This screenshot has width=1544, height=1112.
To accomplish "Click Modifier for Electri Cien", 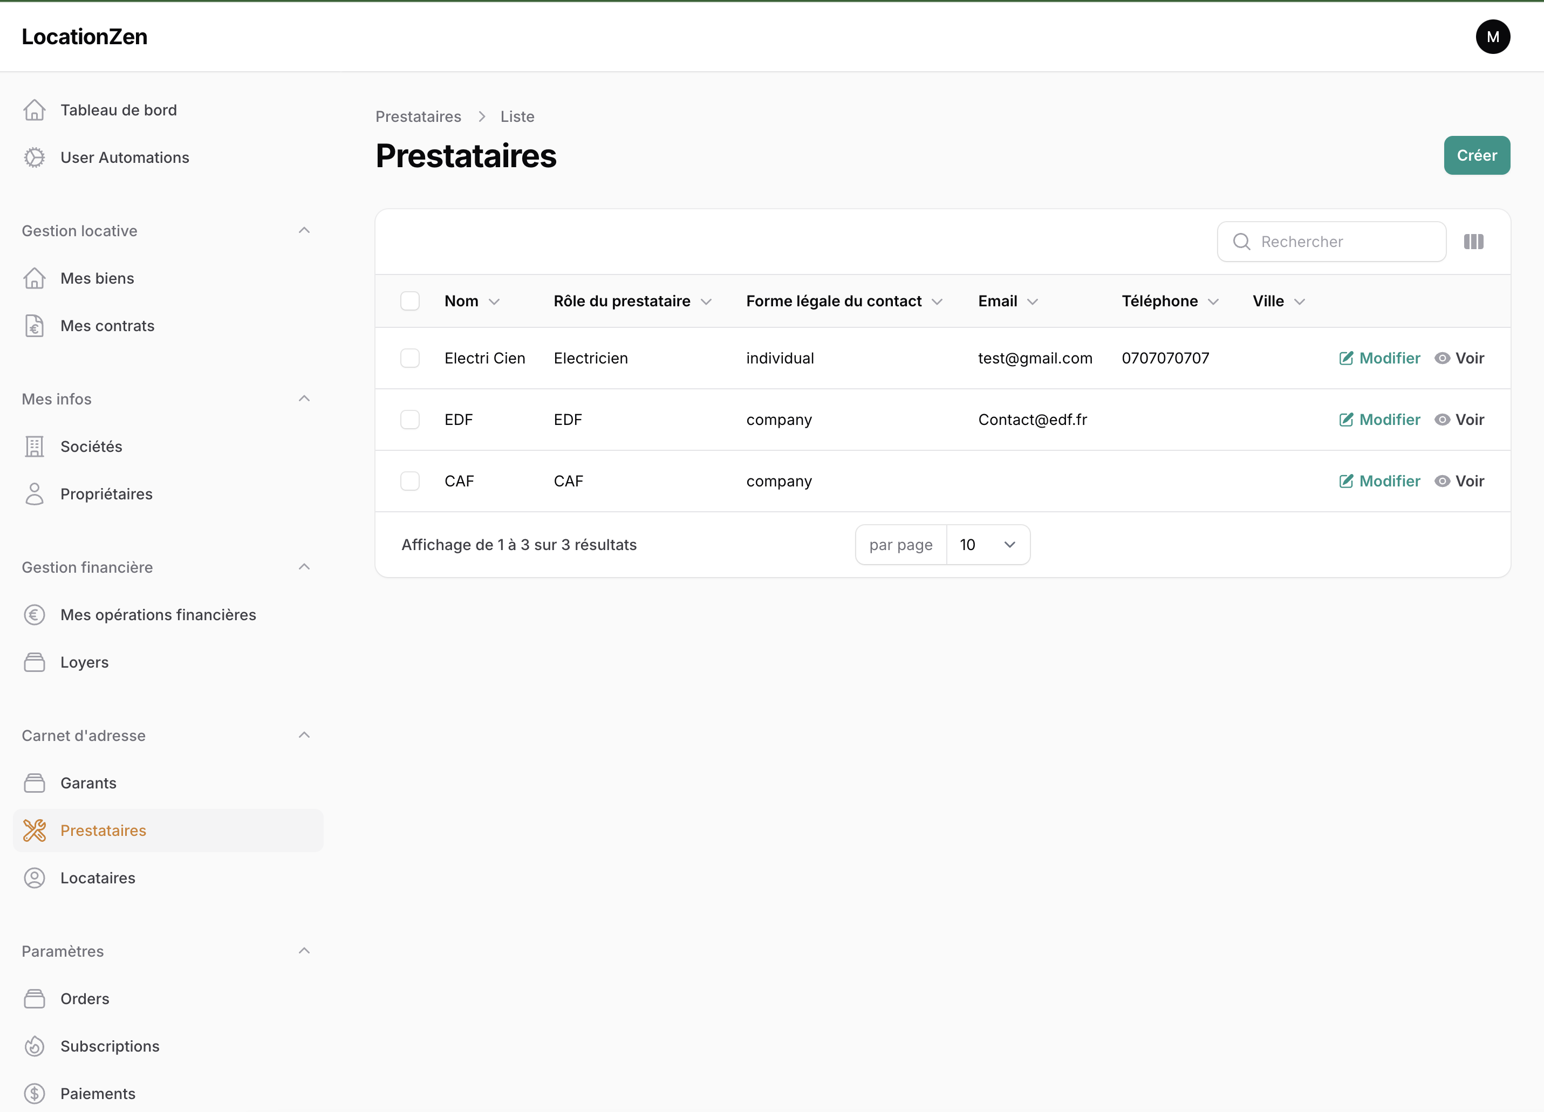I will point(1378,357).
